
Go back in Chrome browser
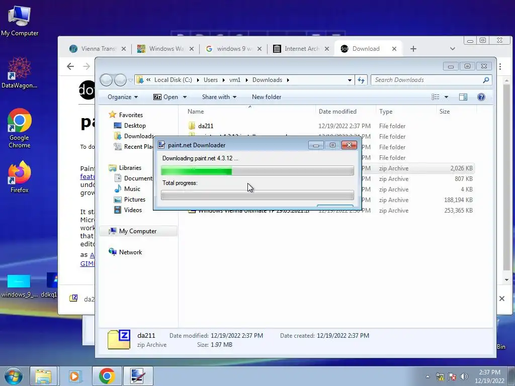[70, 66]
